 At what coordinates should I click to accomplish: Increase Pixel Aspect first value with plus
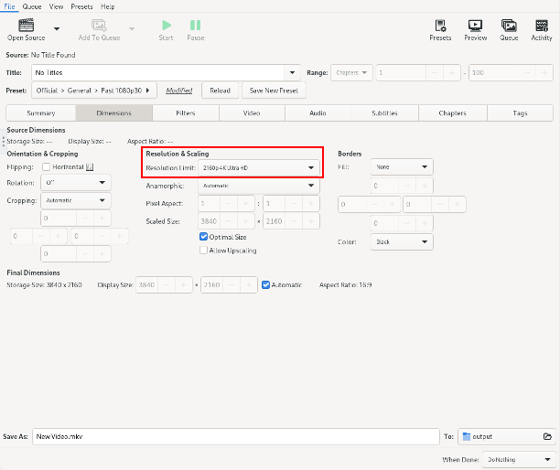point(246,203)
